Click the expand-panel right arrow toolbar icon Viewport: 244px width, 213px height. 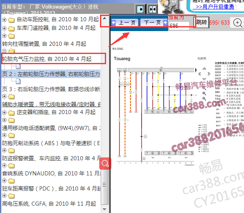click(x=140, y=9)
